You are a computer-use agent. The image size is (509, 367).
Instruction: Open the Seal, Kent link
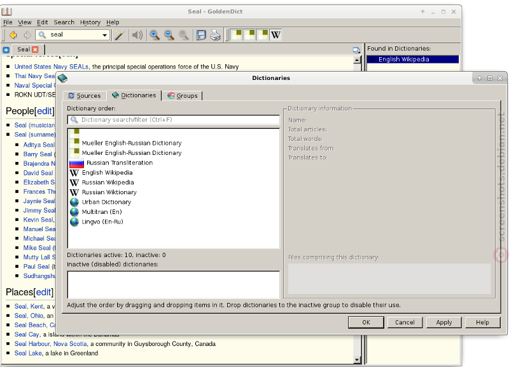[29, 307]
